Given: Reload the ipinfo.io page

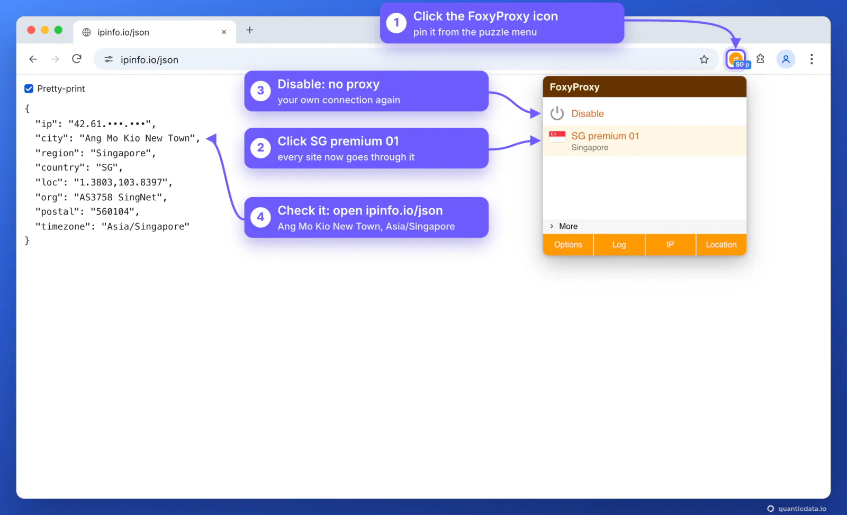Looking at the screenshot, I should (77, 59).
